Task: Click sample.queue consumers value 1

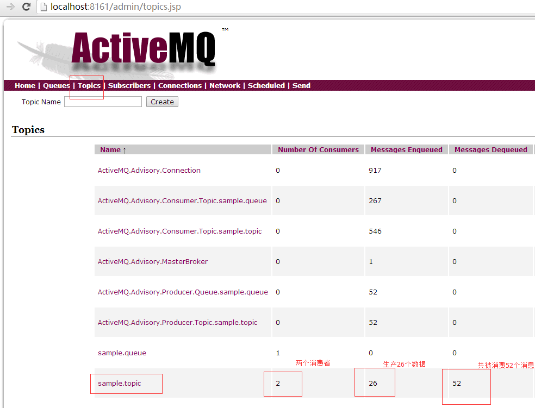Action: 278,353
